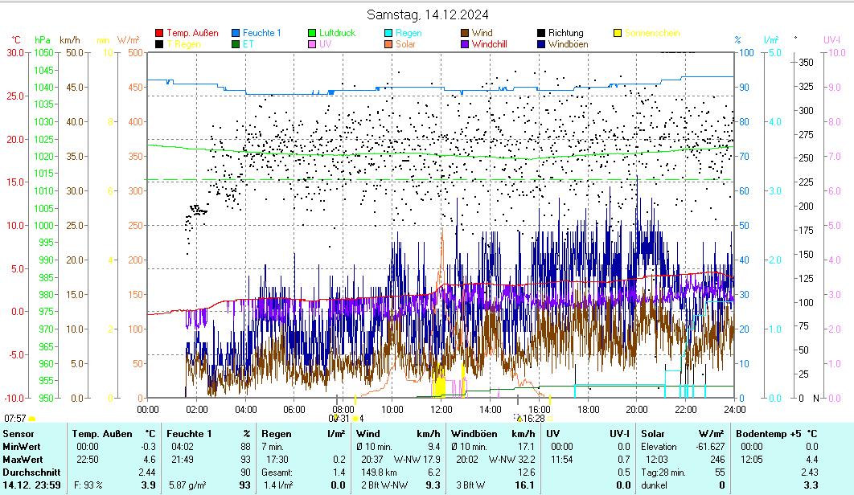The width and height of the screenshot is (854, 495).
Task: Select the Solar legend label
Action: (x=405, y=44)
